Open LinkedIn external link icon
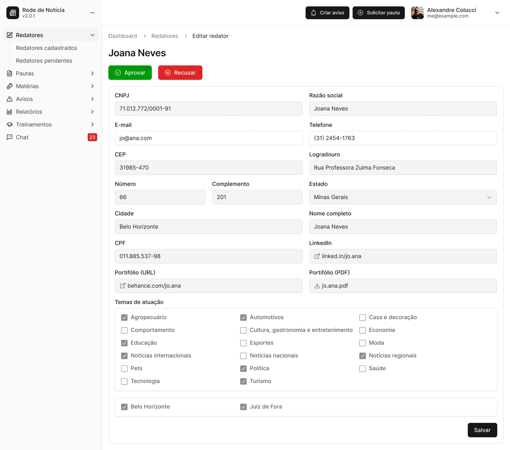 pos(317,256)
